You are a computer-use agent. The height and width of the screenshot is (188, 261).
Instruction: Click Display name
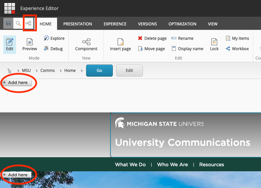[x=188, y=49]
